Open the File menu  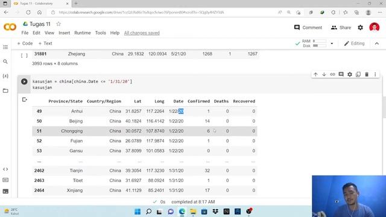point(25,33)
